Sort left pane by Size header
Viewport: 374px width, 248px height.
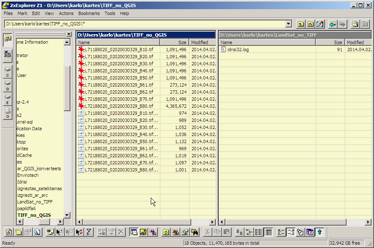175,42
